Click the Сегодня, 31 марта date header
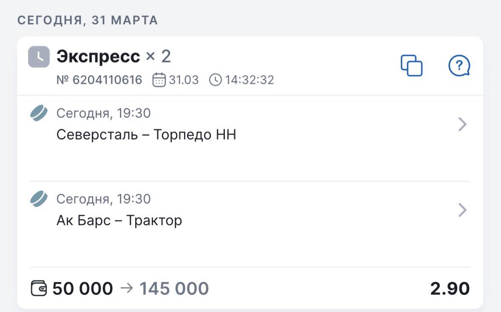This screenshot has height=312, width=501. tap(88, 20)
